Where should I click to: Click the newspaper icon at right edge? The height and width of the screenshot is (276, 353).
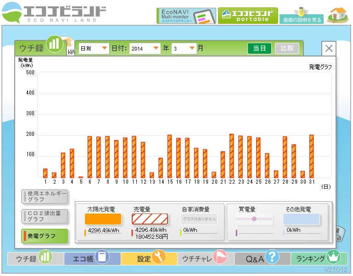(x=340, y=233)
